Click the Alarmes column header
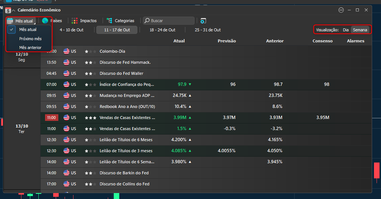Screen dimensions: 381x199 click(x=356, y=41)
